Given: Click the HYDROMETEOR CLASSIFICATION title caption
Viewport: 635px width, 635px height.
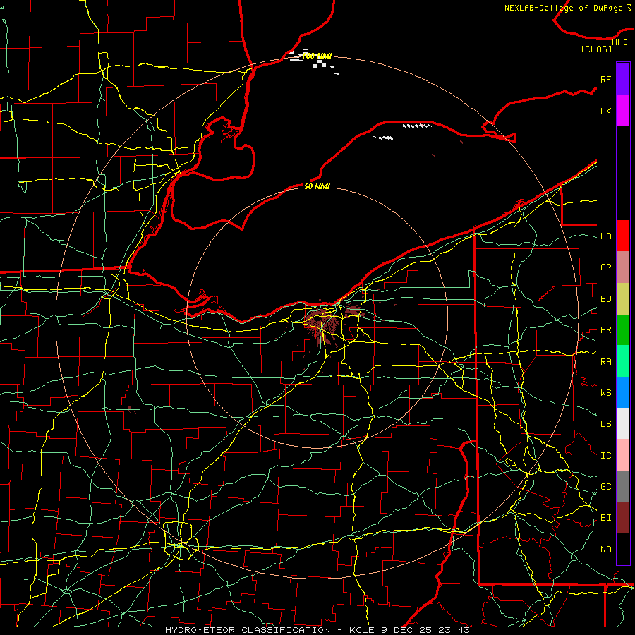Looking at the screenshot, I should tap(248, 630).
